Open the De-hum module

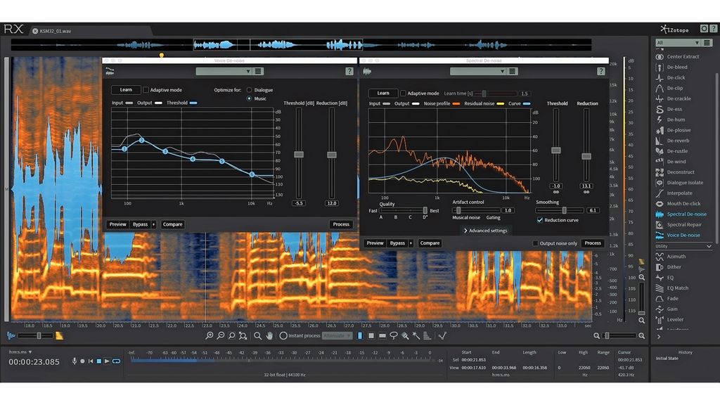coord(671,120)
